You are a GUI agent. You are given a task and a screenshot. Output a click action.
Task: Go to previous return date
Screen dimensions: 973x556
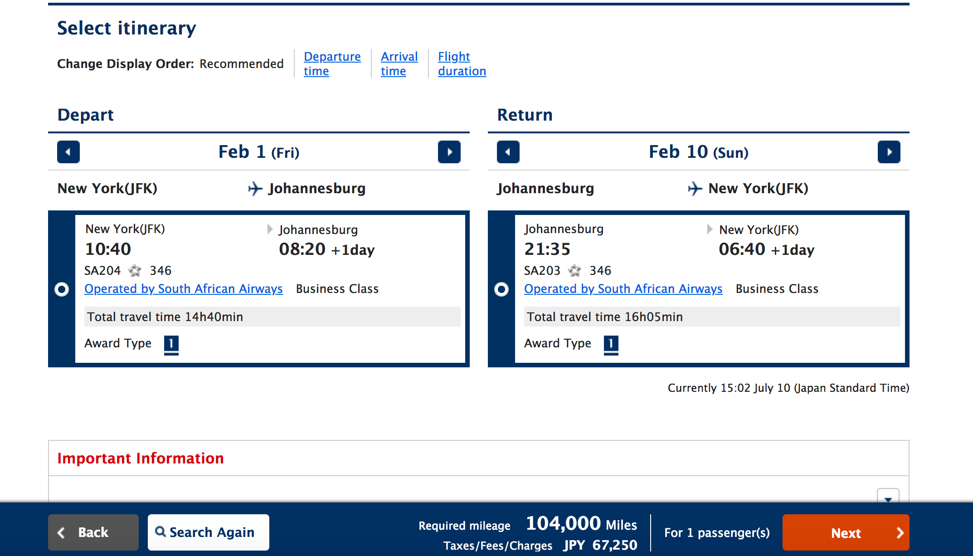pyautogui.click(x=508, y=152)
